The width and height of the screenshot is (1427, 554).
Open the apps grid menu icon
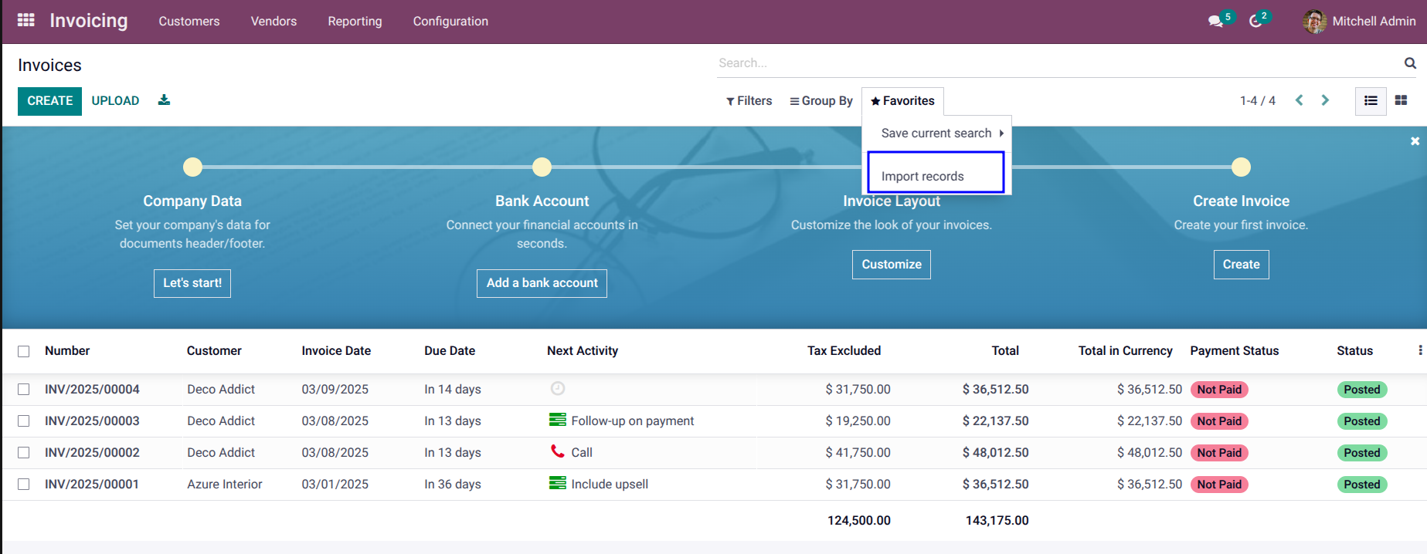pos(26,21)
